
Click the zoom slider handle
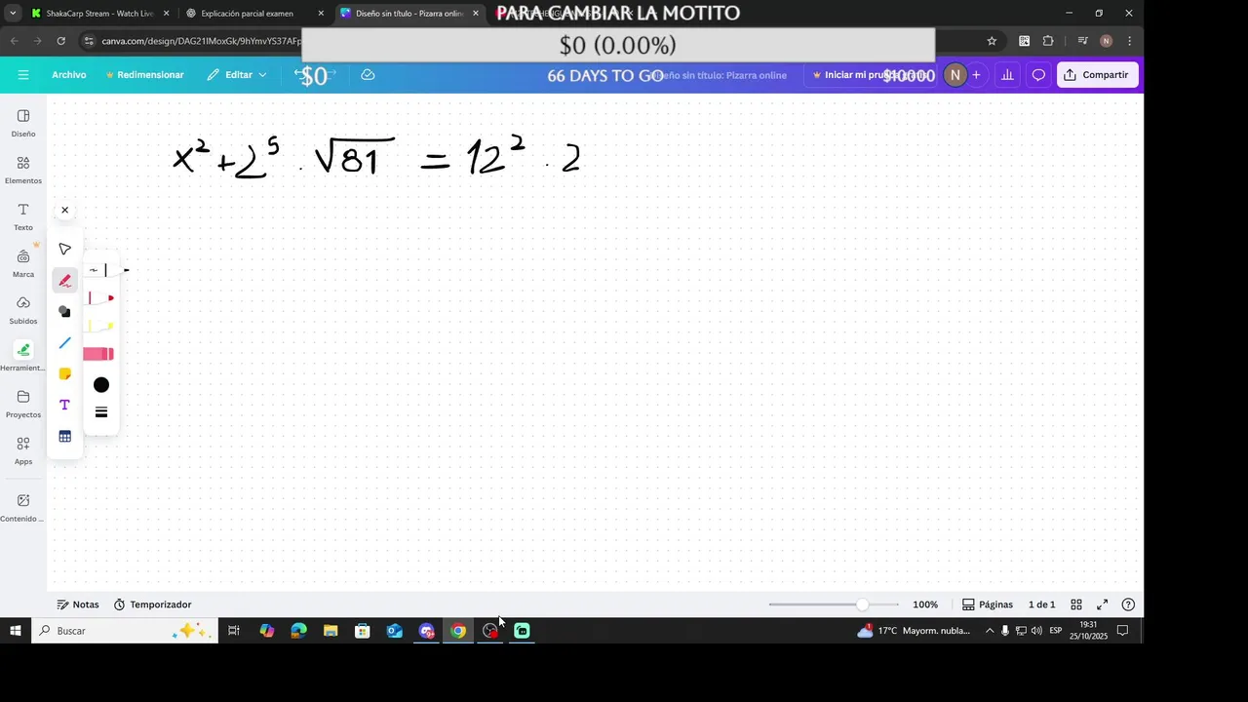(x=862, y=604)
